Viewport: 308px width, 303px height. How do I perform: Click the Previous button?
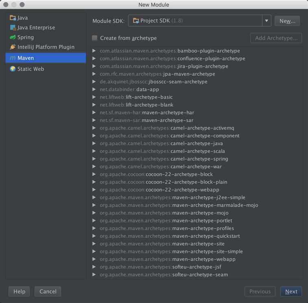coord(260,292)
